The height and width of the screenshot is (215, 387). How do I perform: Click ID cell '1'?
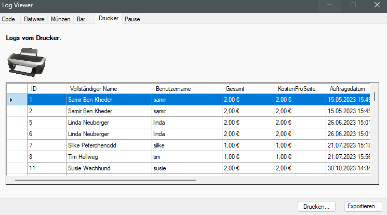[47, 100]
